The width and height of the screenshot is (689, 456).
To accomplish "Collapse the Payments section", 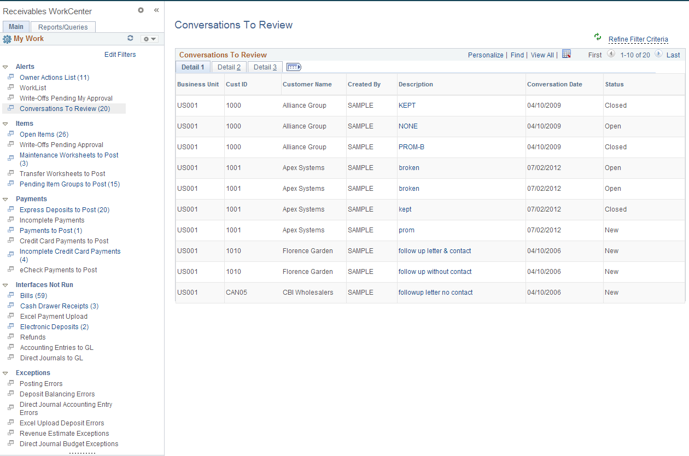I will pos(5,199).
